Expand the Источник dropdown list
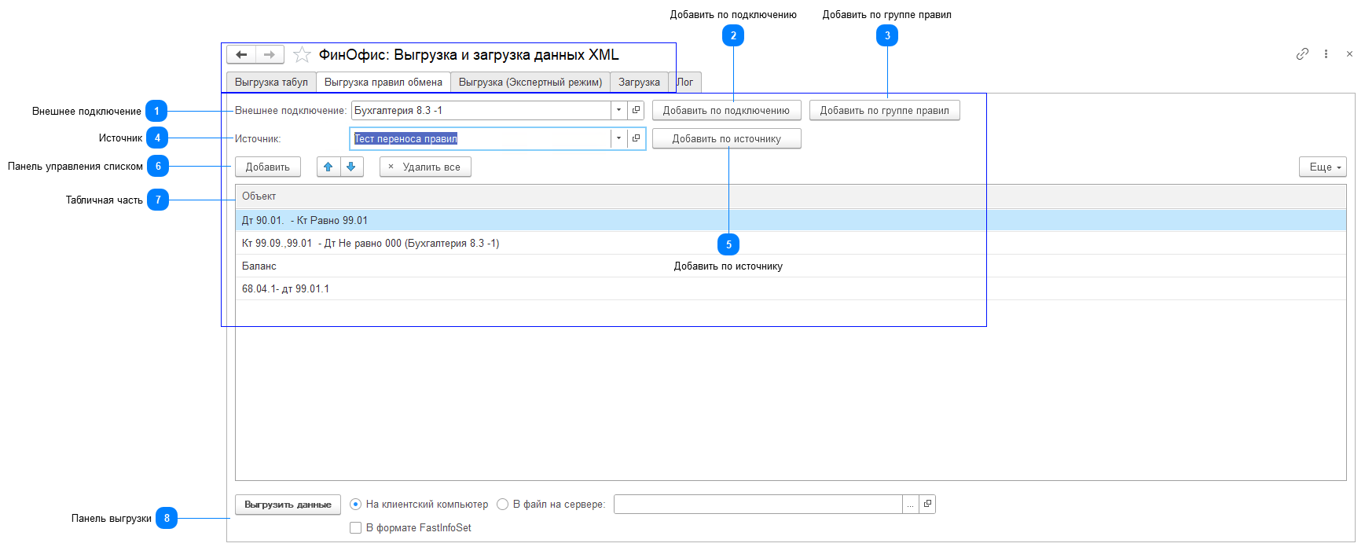Viewport: 1365px width, 547px height. [618, 138]
